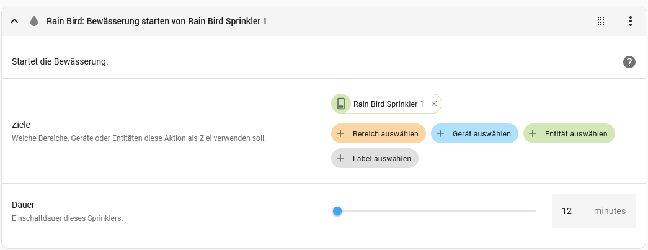
Task: Grab the grid drag handle icon
Action: point(601,21)
